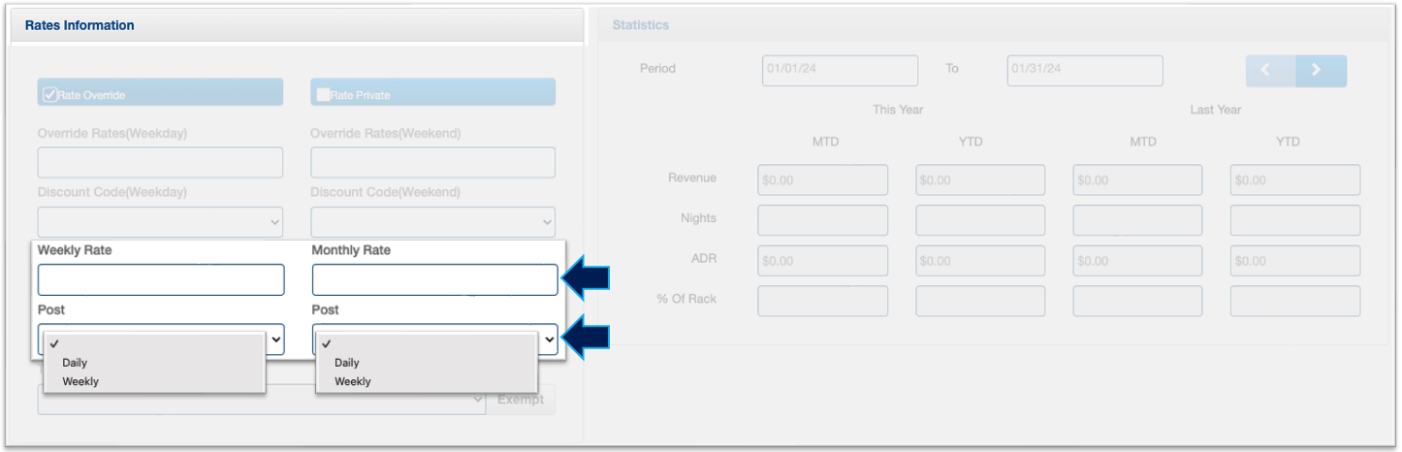Click the Monthly Rate input box
This screenshot has height=452, width=1402.
(434, 279)
